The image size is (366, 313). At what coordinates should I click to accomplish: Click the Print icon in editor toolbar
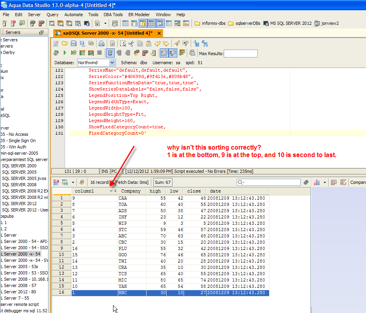pyautogui.click(x=101, y=43)
